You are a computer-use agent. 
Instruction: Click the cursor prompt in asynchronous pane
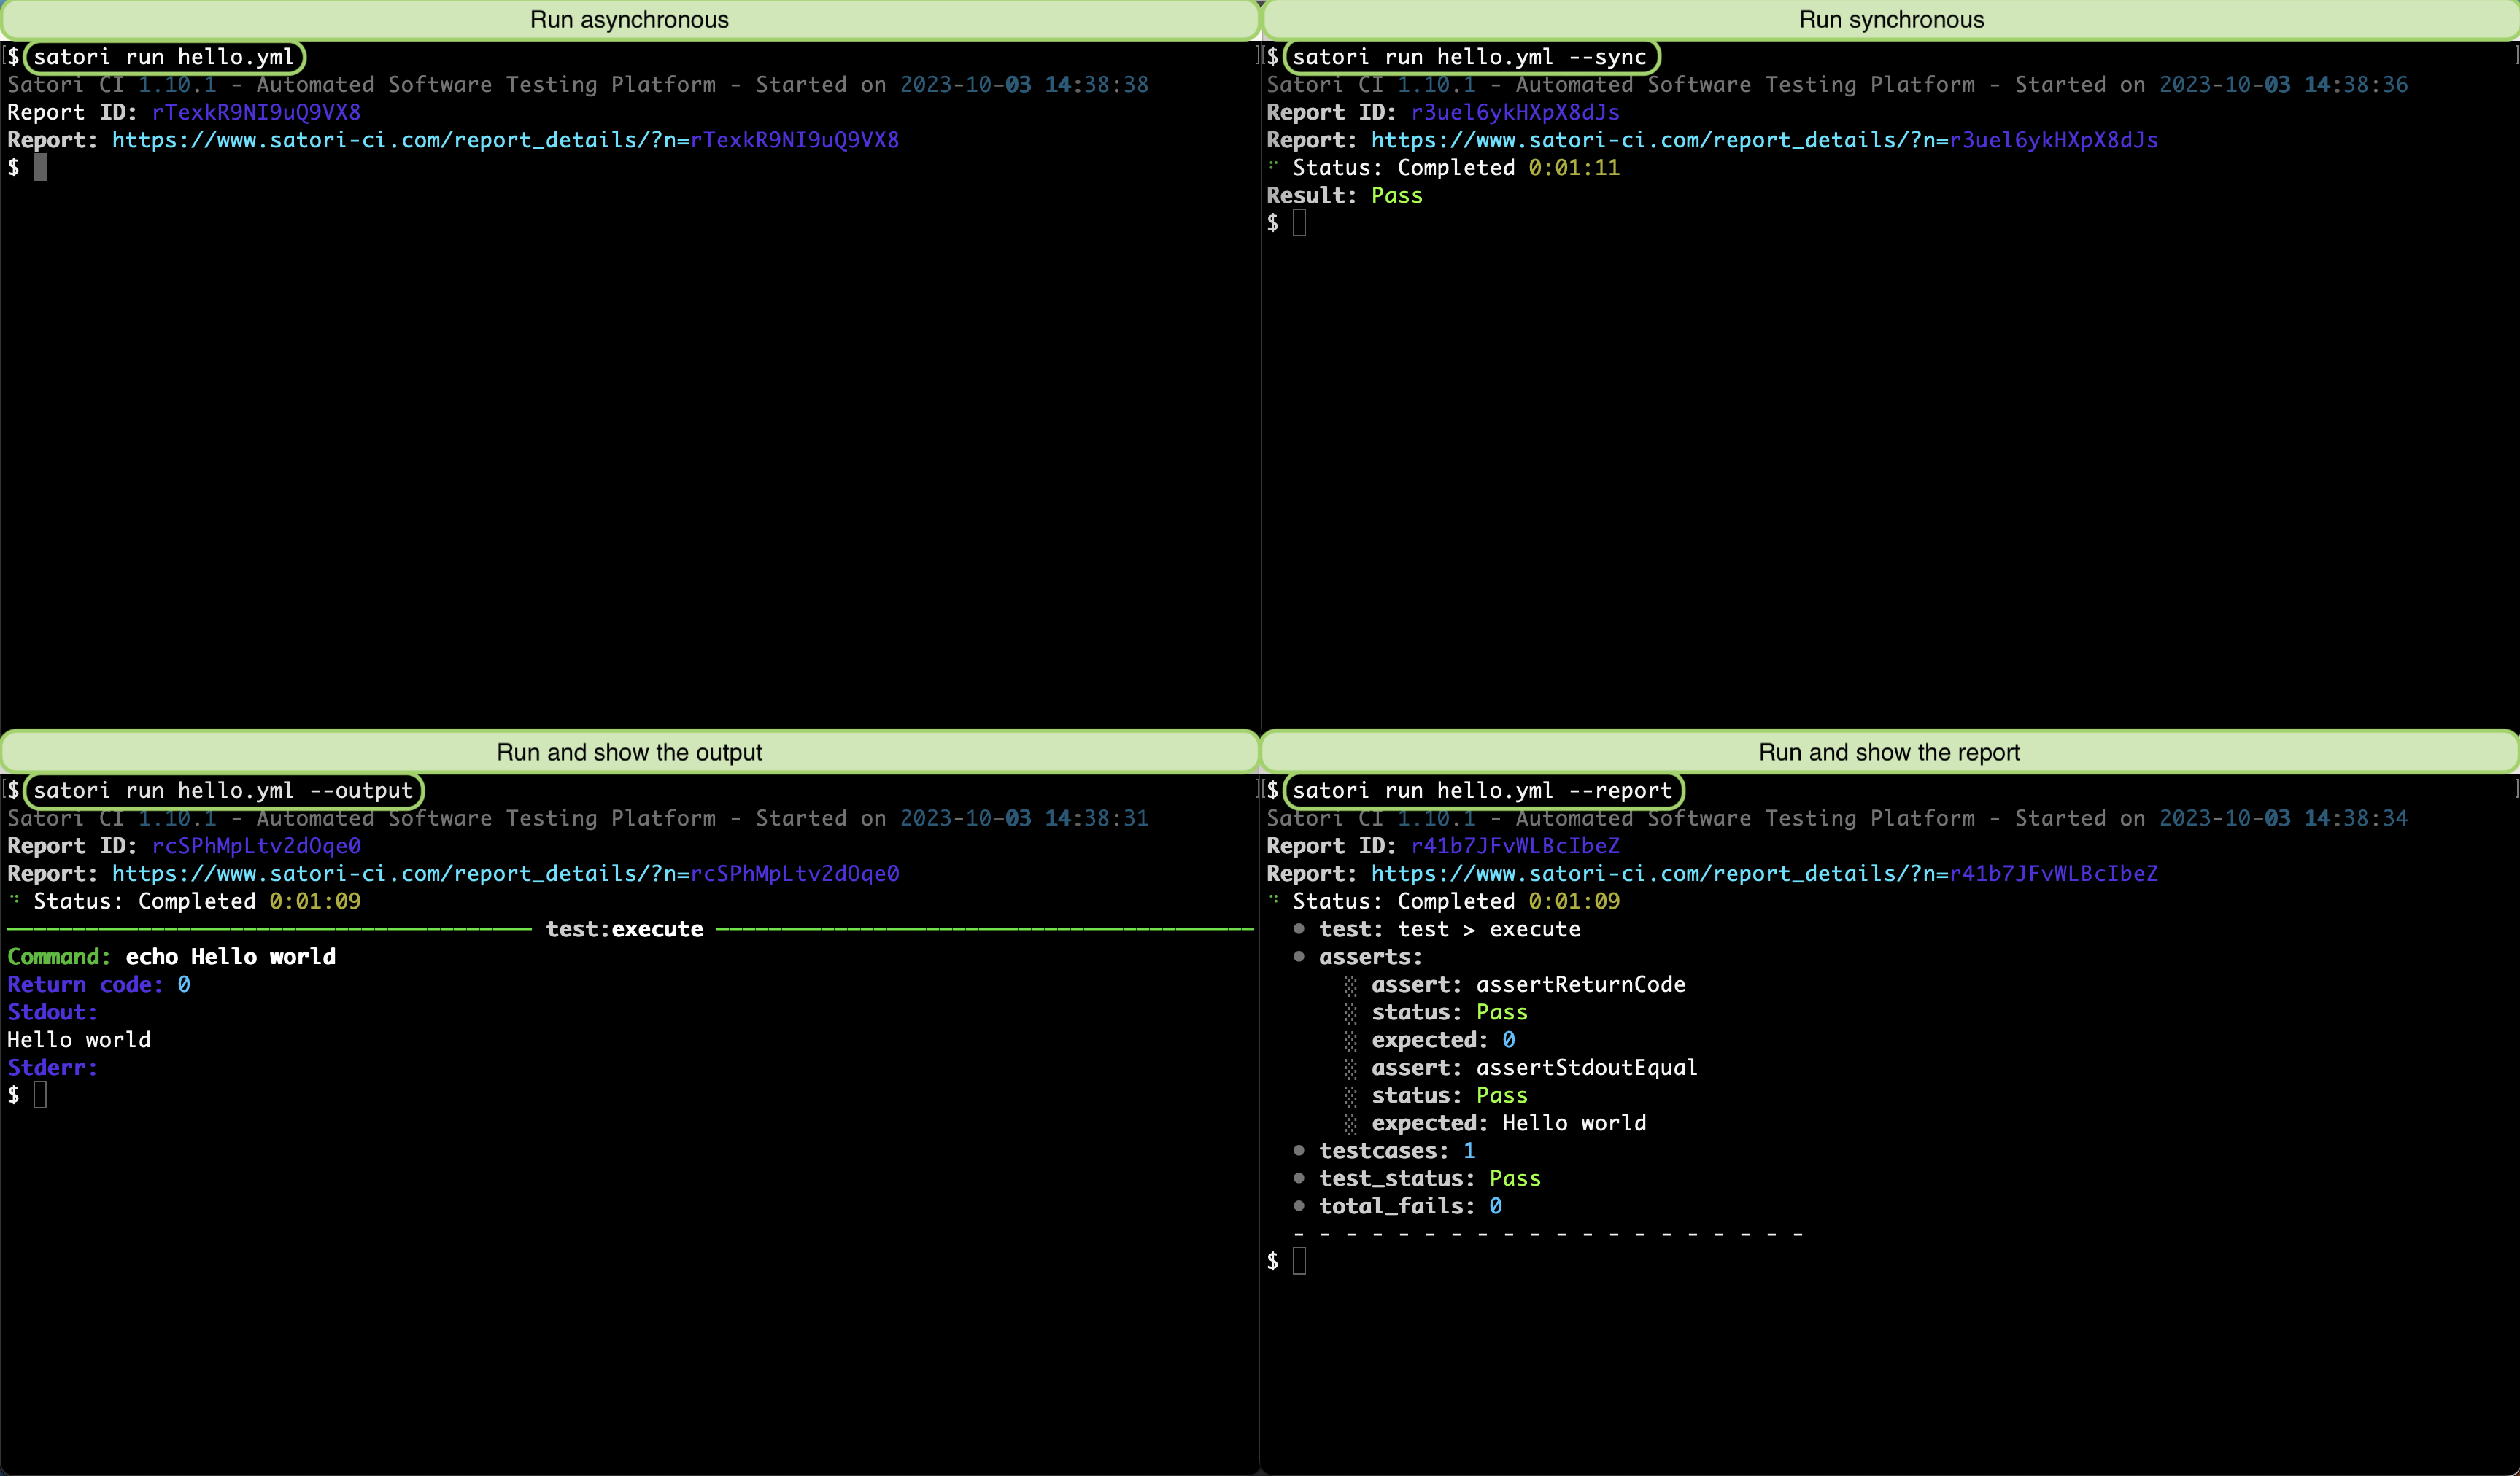(x=40, y=168)
